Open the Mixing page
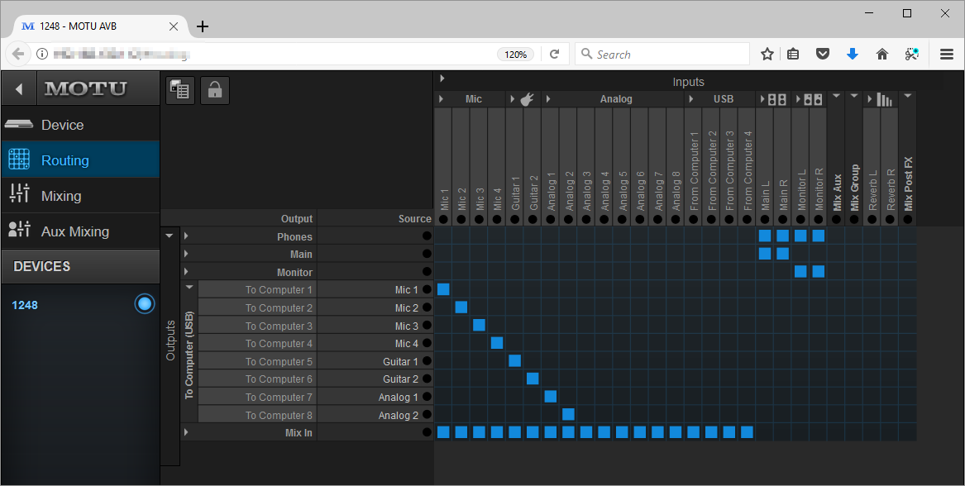This screenshot has width=965, height=486. (80, 195)
